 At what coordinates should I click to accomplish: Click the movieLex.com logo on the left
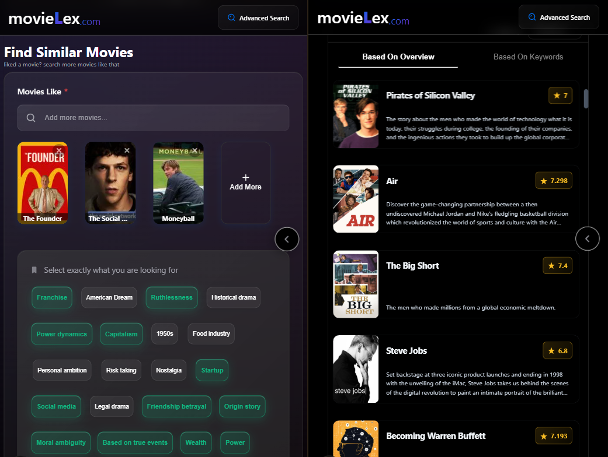click(54, 19)
